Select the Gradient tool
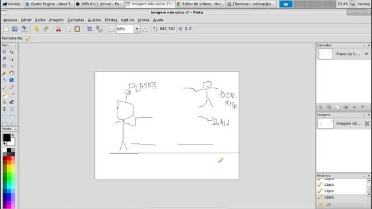The height and width of the screenshot is (209, 372). pos(12,80)
